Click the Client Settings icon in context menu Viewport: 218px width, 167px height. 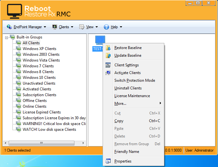(108, 65)
